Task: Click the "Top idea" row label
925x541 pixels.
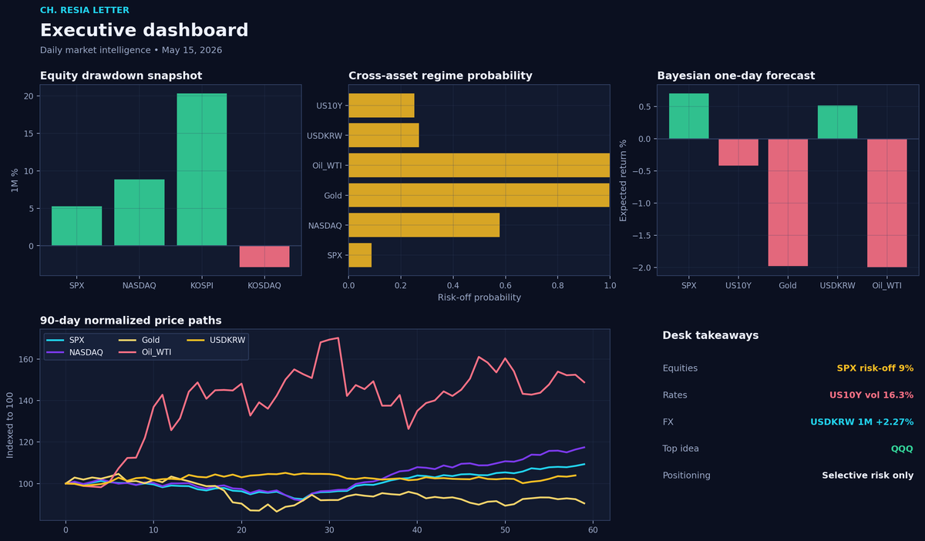Action: [681, 449]
